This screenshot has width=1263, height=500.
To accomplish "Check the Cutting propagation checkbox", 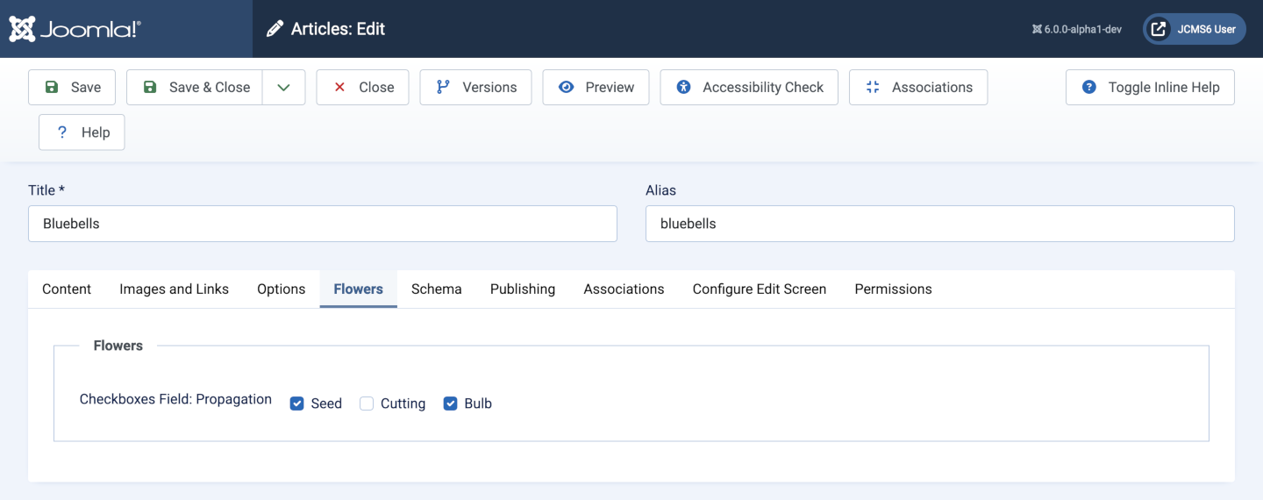I will pos(367,404).
